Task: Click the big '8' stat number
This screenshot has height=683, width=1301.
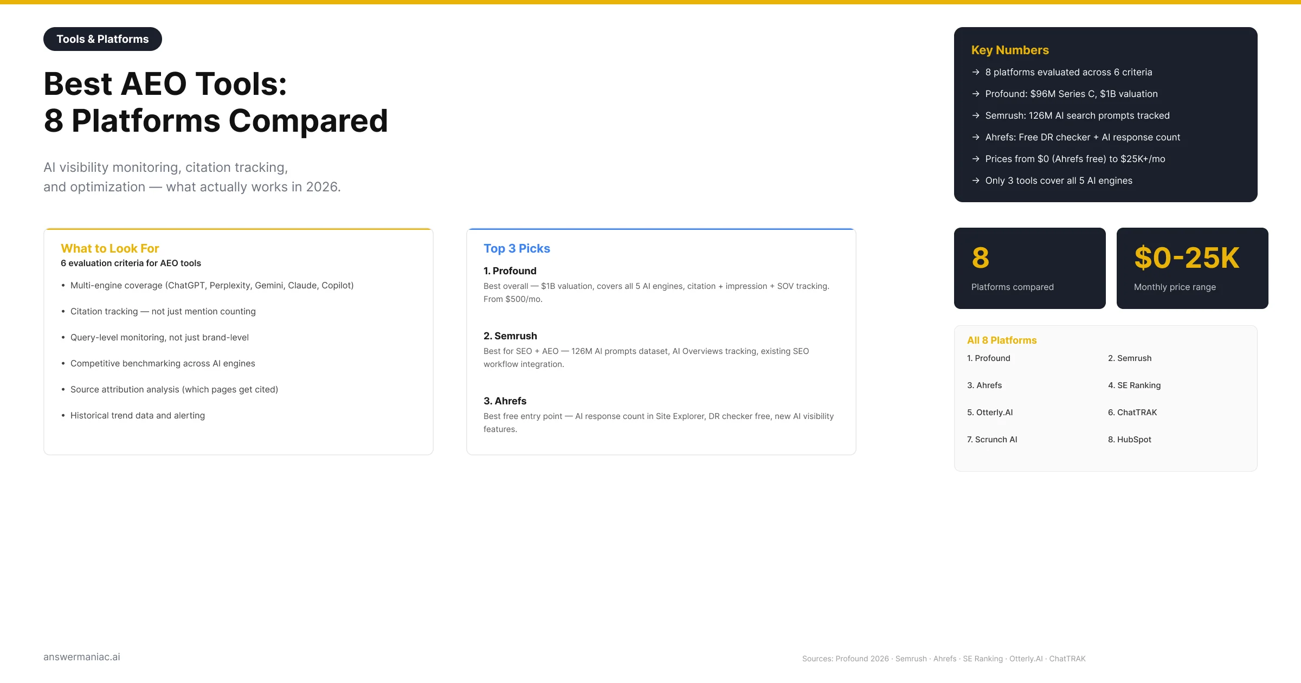Action: tap(980, 258)
